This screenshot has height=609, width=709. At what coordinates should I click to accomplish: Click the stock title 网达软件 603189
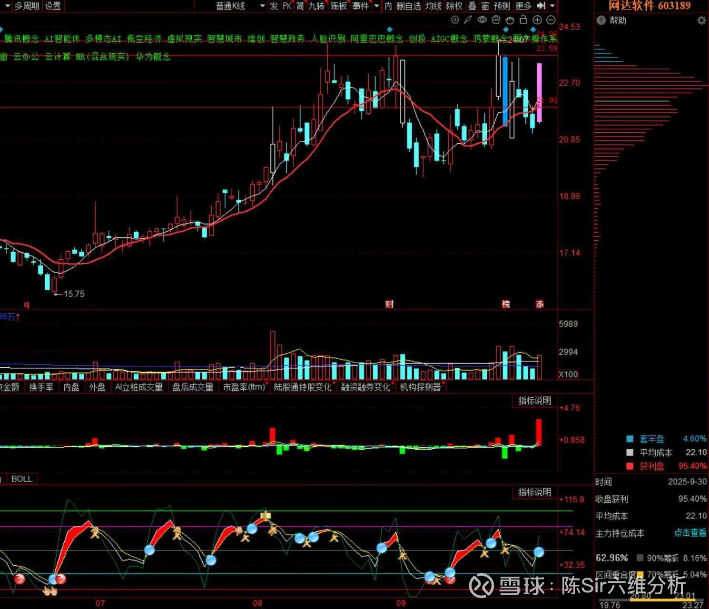(650, 6)
